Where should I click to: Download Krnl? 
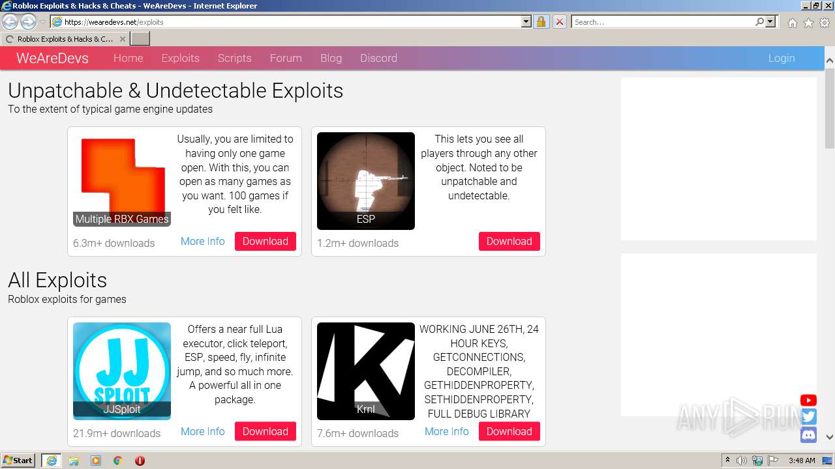pos(509,431)
